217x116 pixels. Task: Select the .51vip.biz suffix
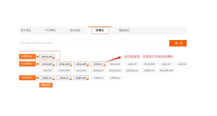(x=149, y=64)
